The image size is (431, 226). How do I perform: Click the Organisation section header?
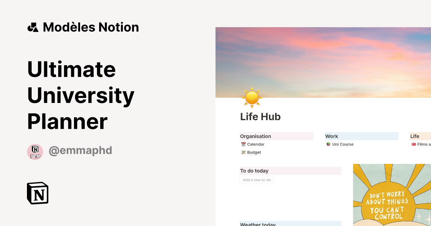click(x=255, y=136)
